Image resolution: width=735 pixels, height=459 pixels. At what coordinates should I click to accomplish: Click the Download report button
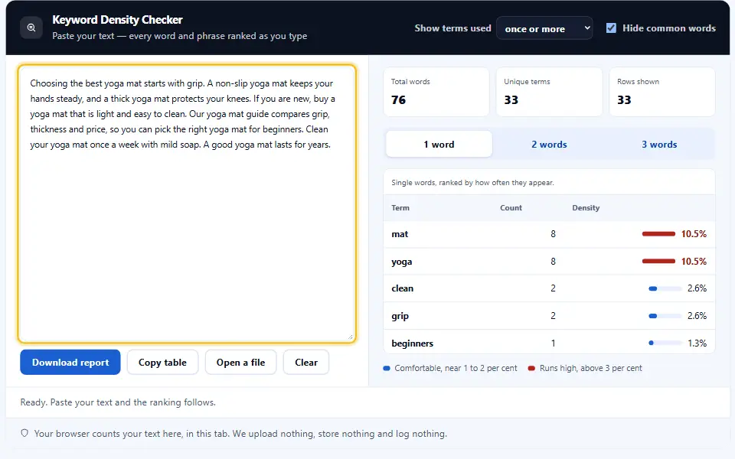click(70, 362)
